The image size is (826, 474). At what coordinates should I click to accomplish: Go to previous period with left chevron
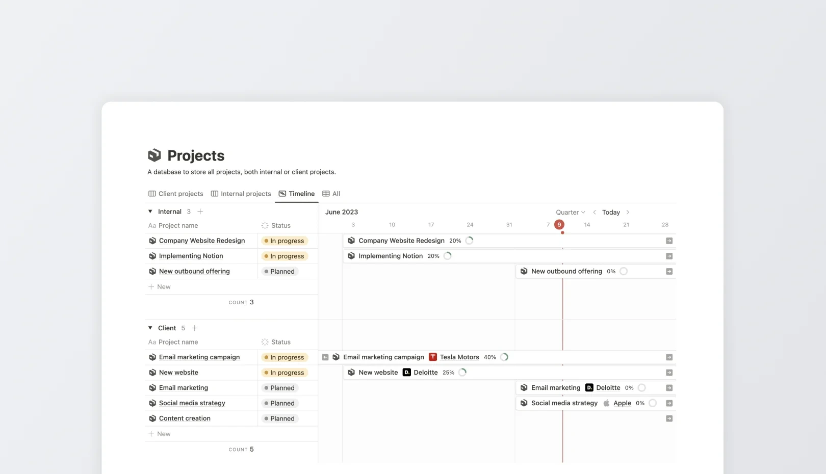(594, 213)
